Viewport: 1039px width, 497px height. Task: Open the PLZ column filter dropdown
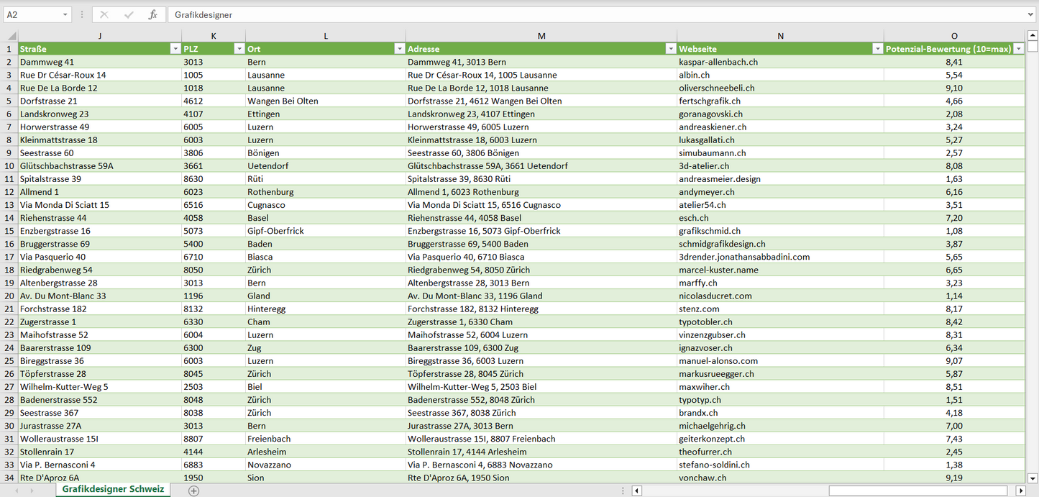point(239,49)
